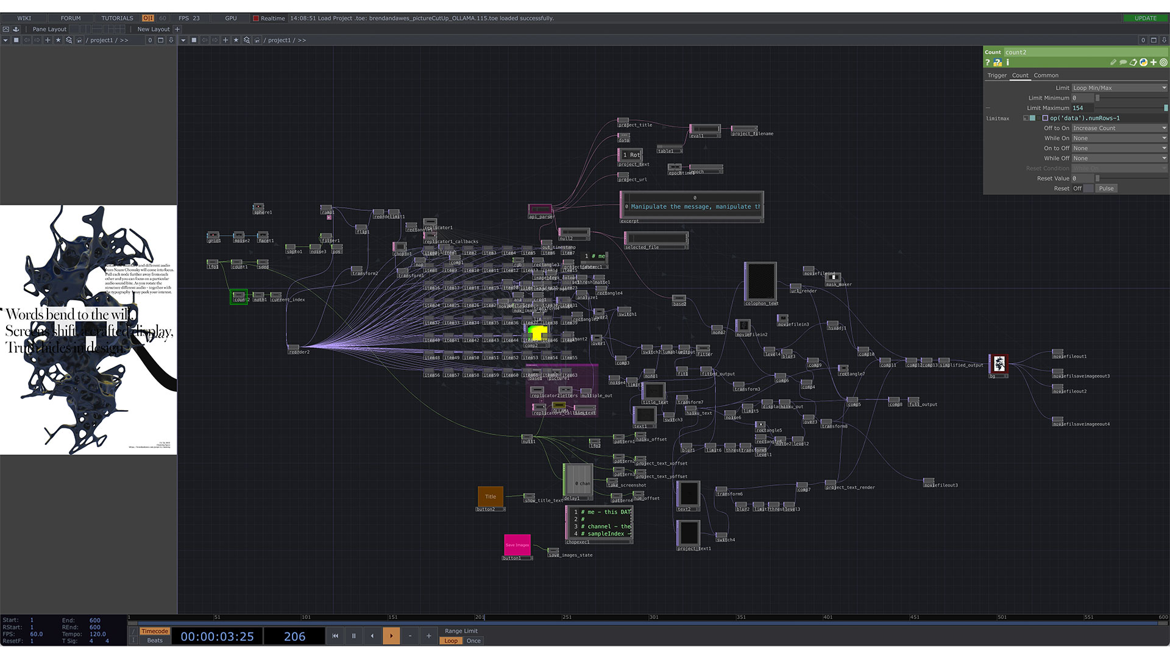Add operator with plus in right pane bar
The image size is (1170, 658).
pos(225,40)
